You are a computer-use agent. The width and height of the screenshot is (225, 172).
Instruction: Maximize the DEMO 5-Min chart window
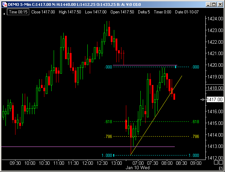[214, 4]
